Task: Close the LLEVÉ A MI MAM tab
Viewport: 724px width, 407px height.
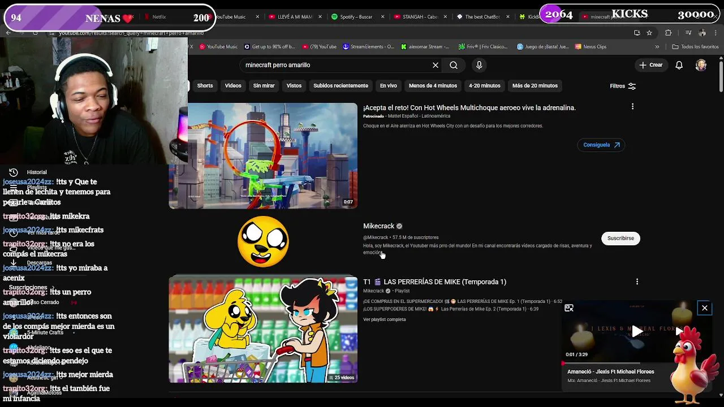Action: point(320,17)
